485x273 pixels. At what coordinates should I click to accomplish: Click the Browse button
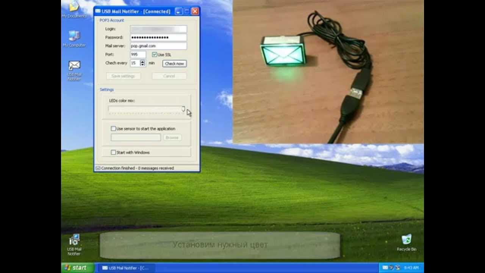[172, 138]
